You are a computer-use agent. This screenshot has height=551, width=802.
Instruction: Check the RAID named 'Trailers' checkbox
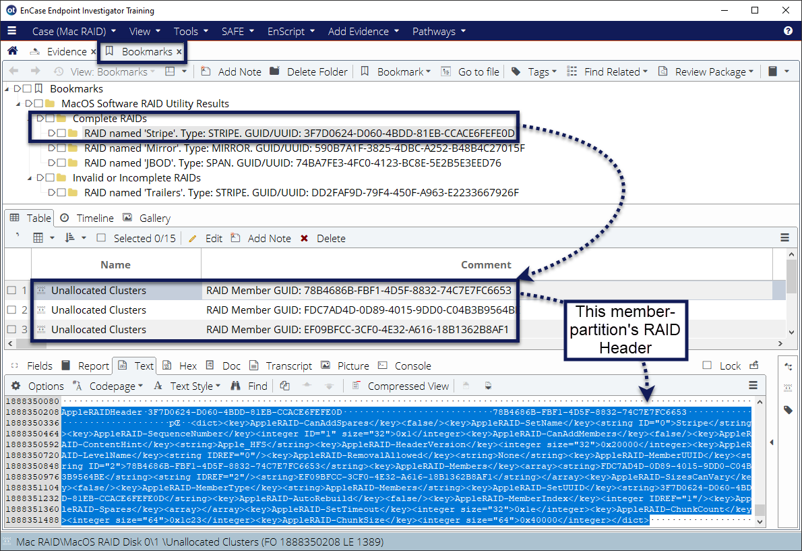tap(61, 192)
